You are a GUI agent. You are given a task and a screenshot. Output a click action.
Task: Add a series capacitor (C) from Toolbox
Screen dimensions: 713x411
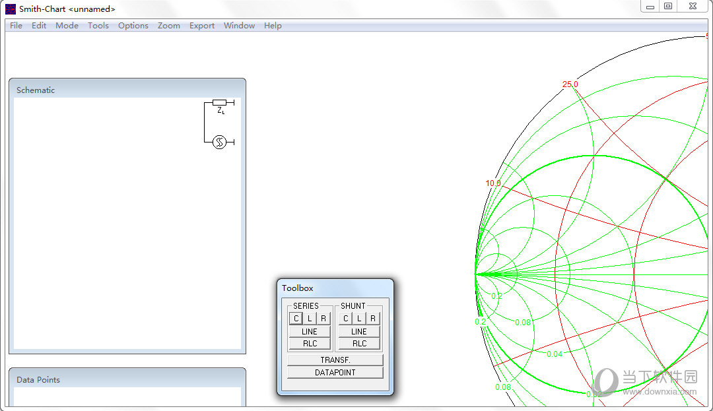tap(296, 319)
